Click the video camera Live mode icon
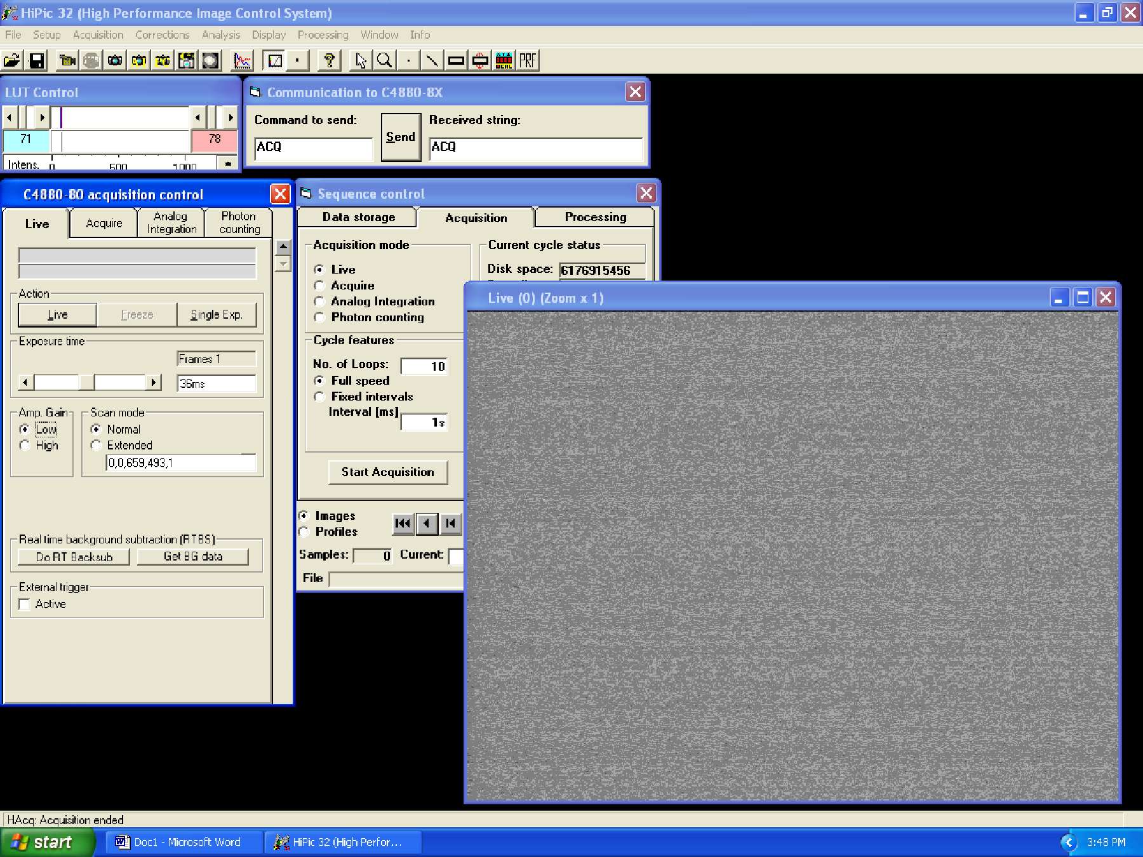 (x=67, y=61)
